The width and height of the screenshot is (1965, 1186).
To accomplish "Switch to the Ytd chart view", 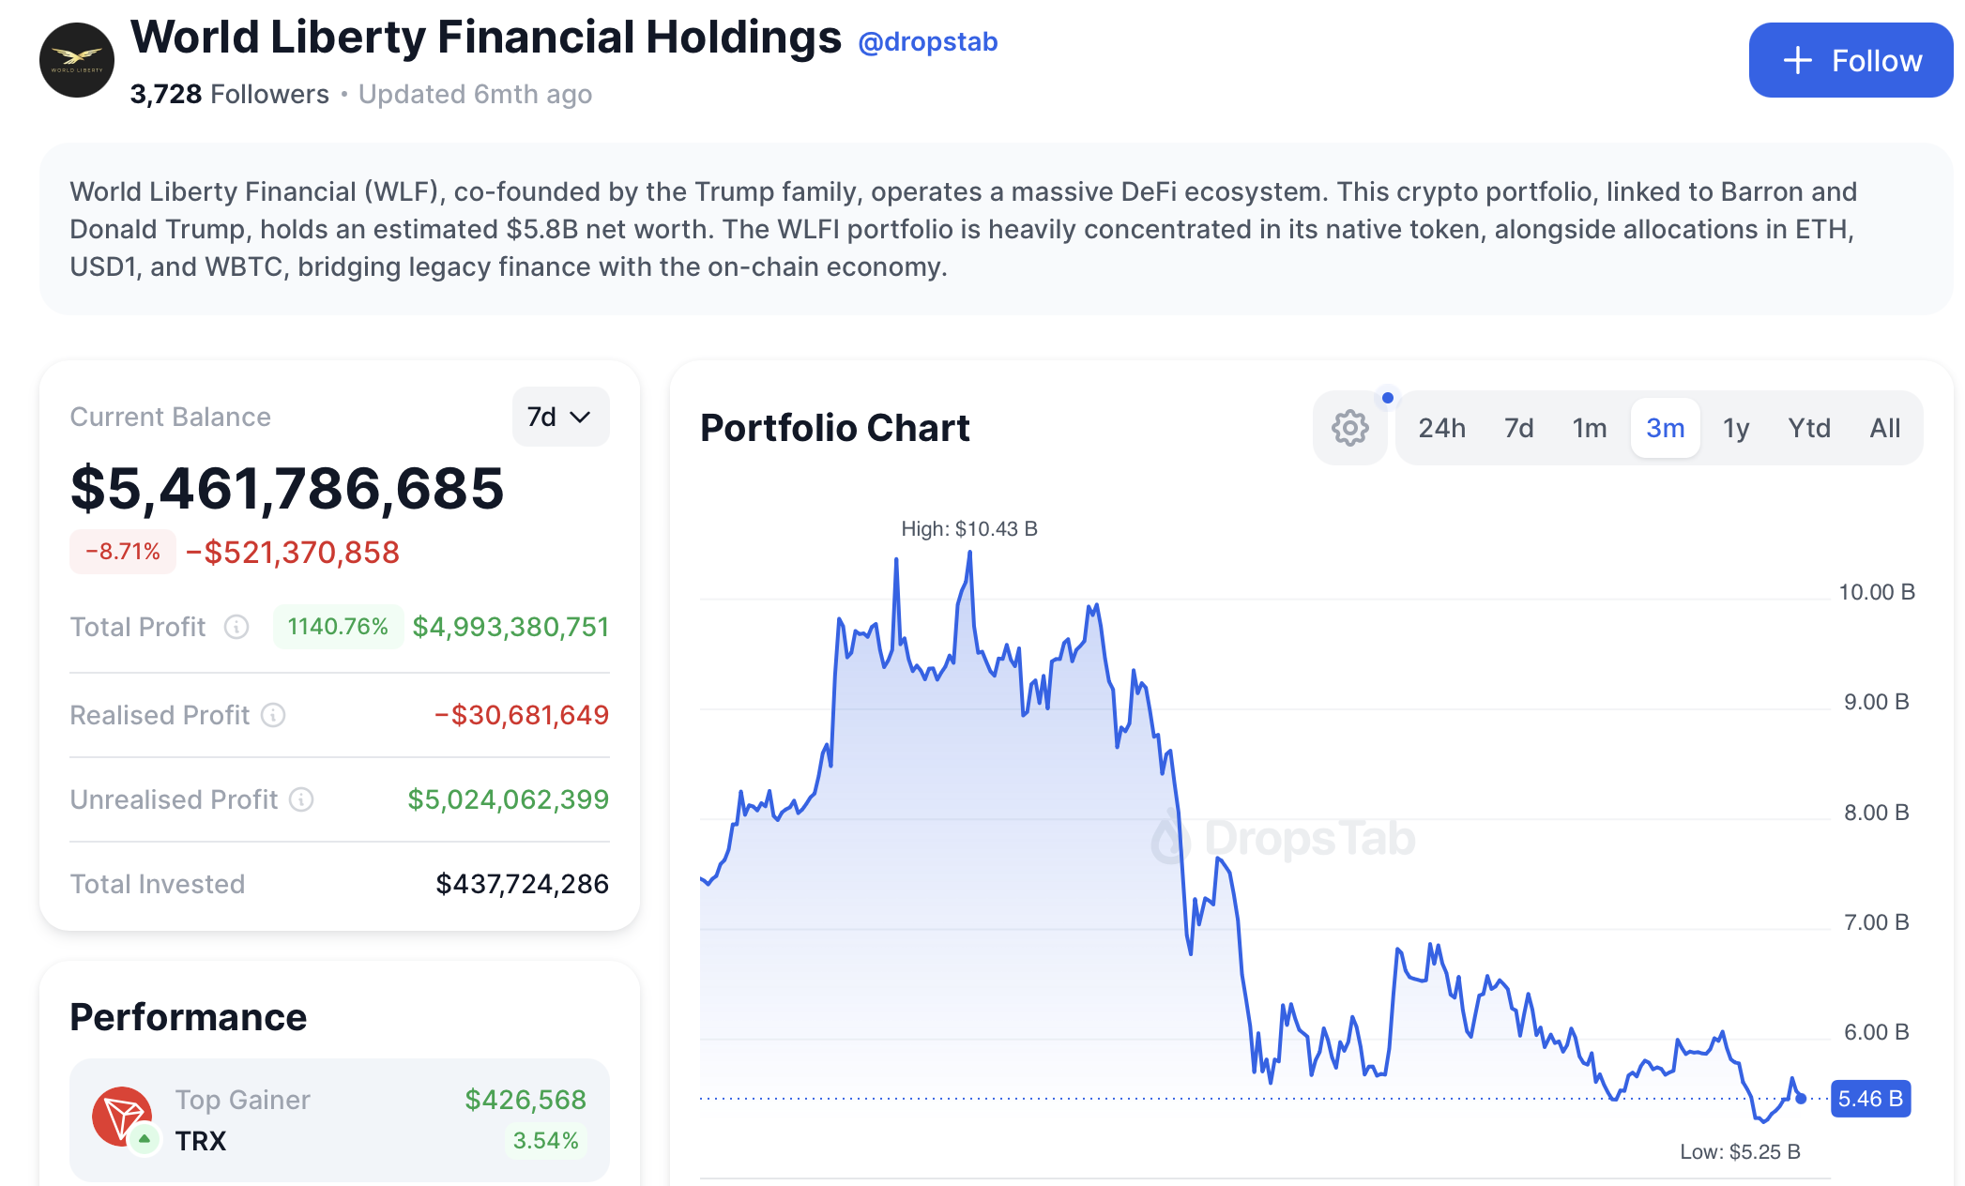I will click(x=1809, y=428).
